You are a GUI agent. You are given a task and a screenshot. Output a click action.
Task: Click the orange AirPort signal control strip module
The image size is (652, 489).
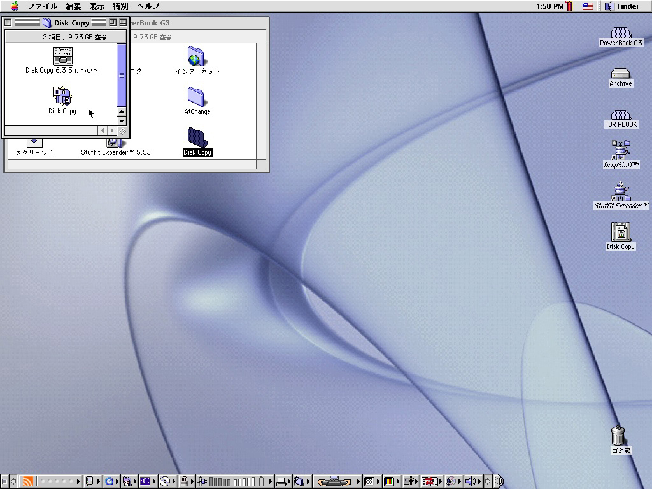click(28, 481)
